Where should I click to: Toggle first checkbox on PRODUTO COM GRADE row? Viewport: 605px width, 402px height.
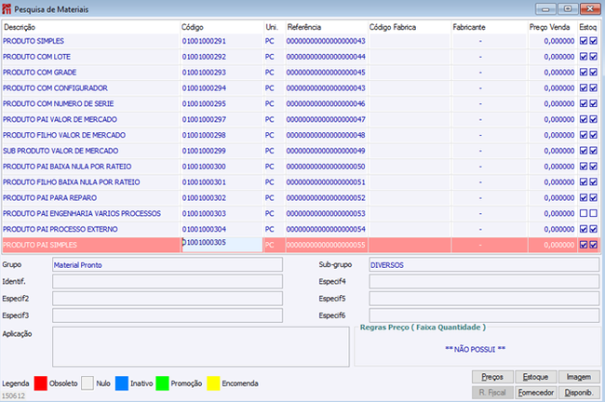click(584, 73)
